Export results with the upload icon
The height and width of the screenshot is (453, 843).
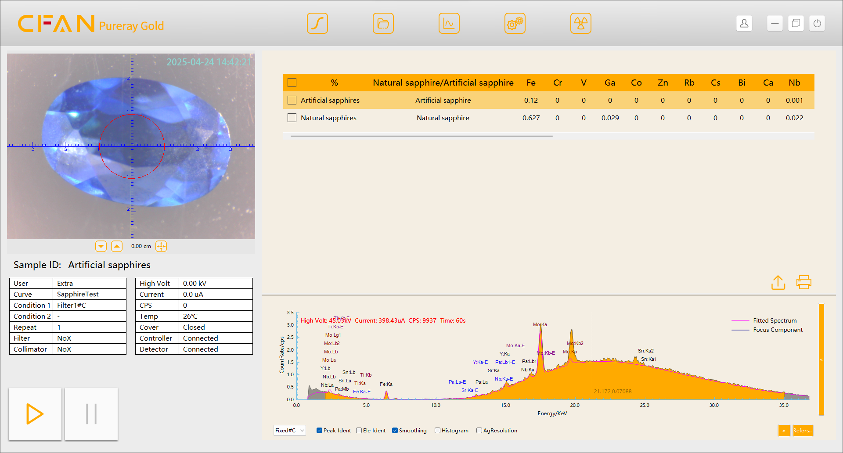(778, 282)
